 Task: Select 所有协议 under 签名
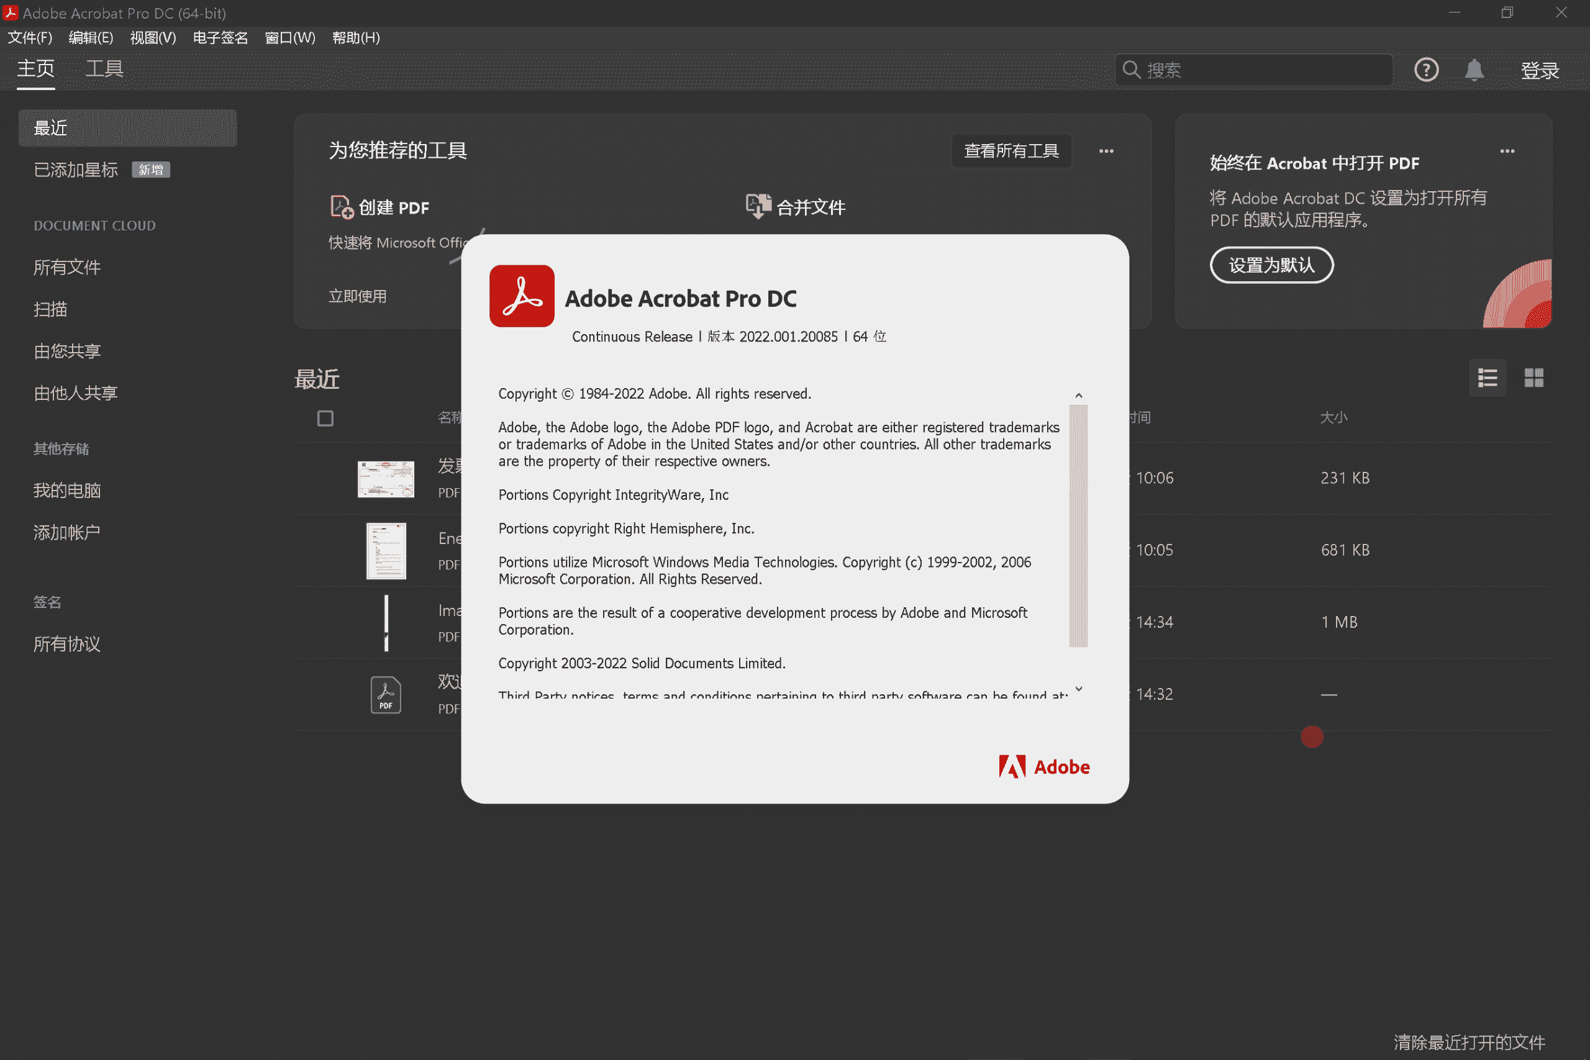pos(67,643)
